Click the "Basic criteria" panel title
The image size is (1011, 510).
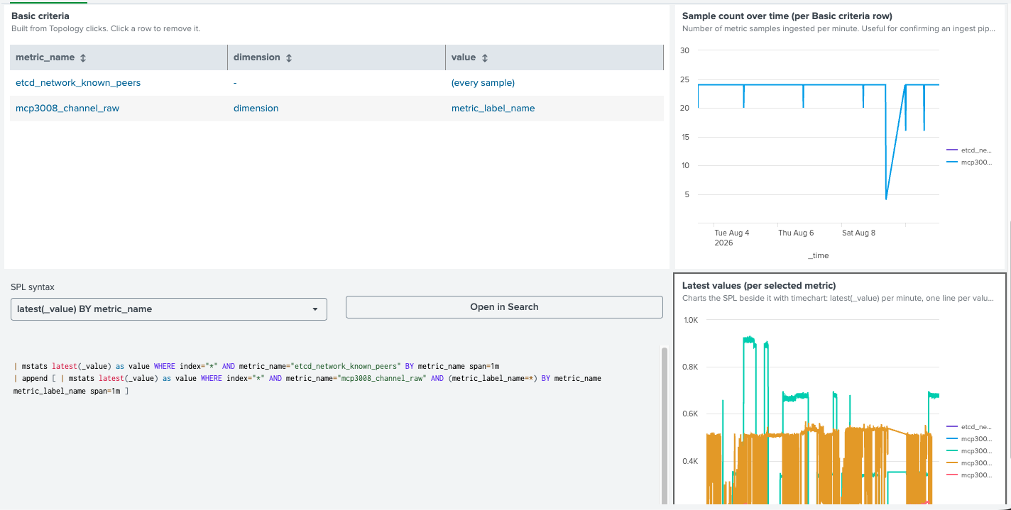pyautogui.click(x=40, y=16)
